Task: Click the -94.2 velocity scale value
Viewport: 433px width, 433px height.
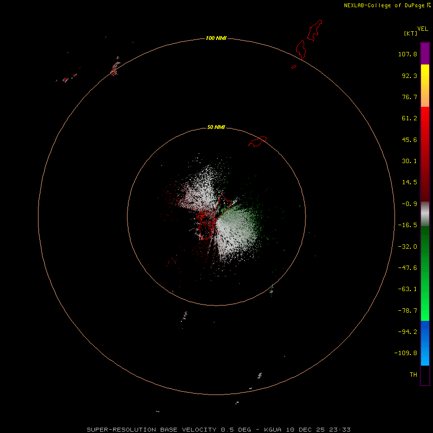Action: [408, 331]
